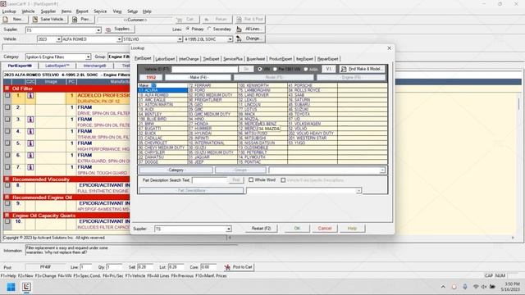Click the Find Make & Model icon
The image size is (525, 295).
[344, 69]
